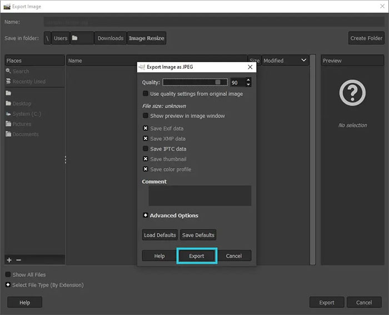
Task: Close the JPEG export dialog with X
Action: 250,67
